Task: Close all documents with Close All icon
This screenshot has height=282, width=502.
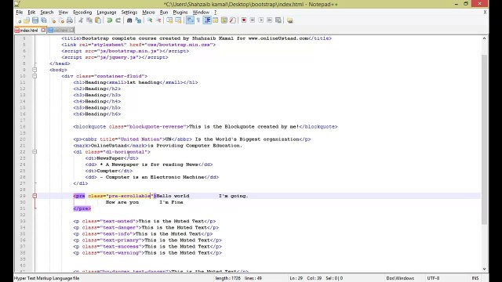Action: tap(61, 20)
